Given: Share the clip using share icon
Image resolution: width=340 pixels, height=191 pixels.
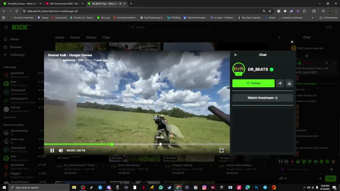Looking at the screenshot, I should 280,83.
